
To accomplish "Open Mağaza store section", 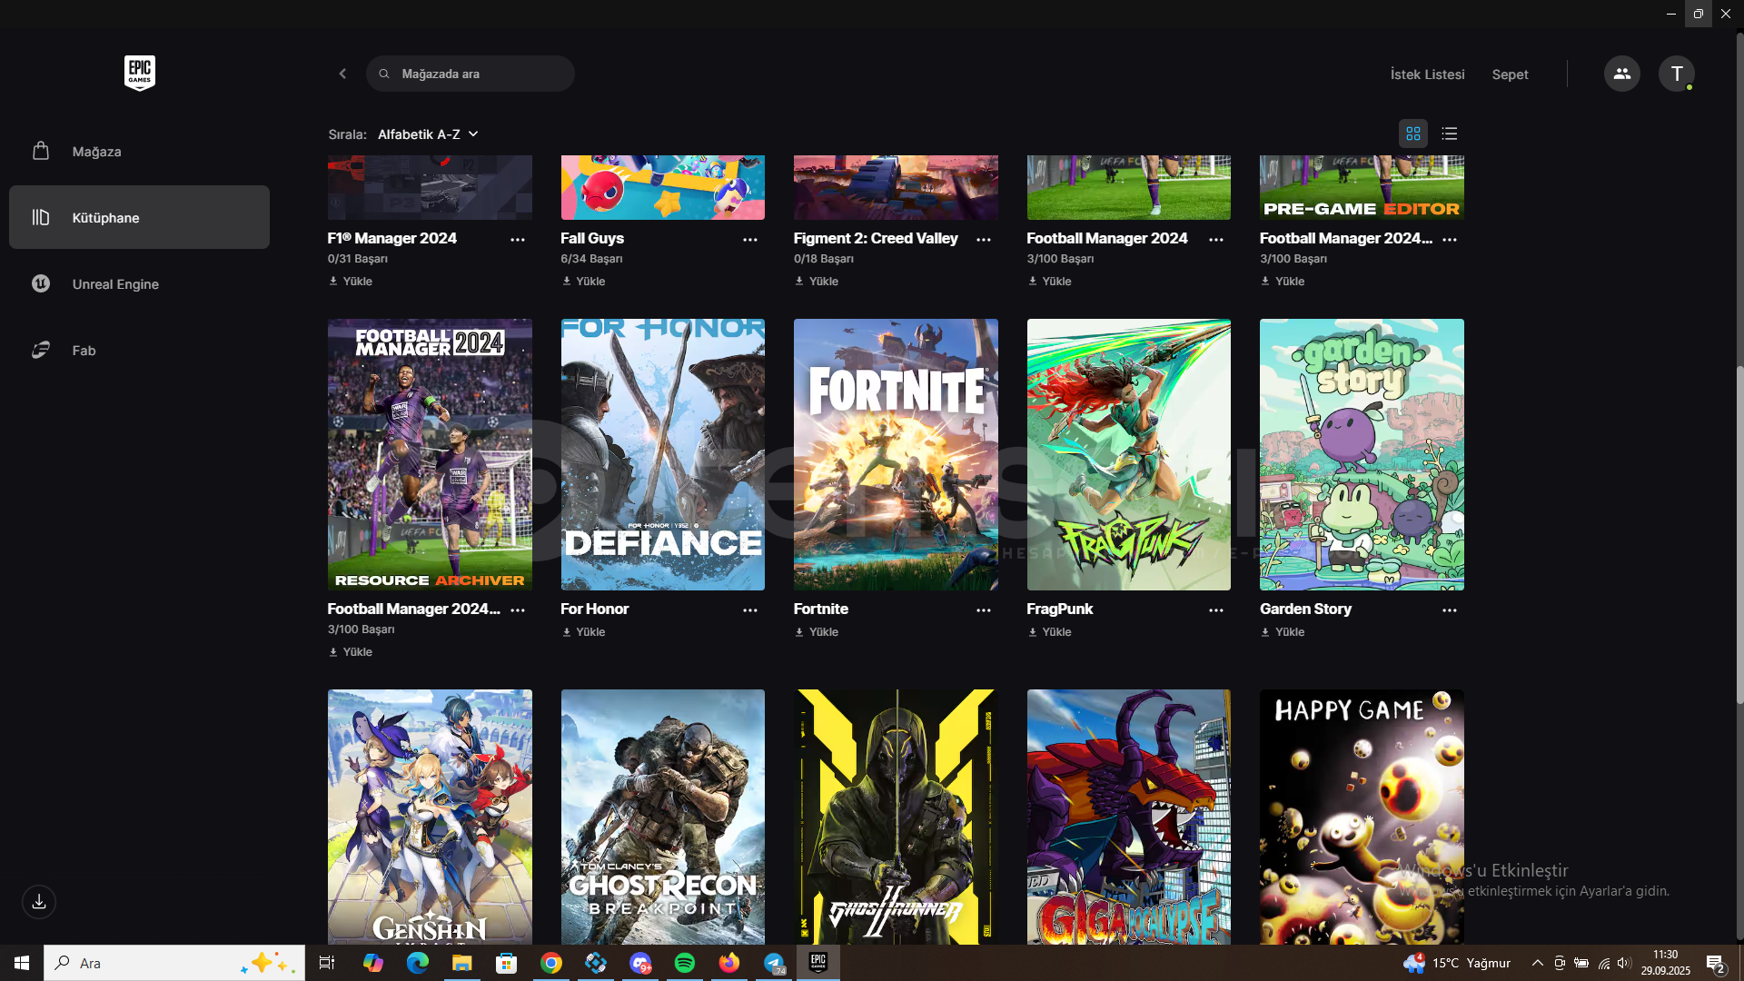I will pyautogui.click(x=139, y=152).
